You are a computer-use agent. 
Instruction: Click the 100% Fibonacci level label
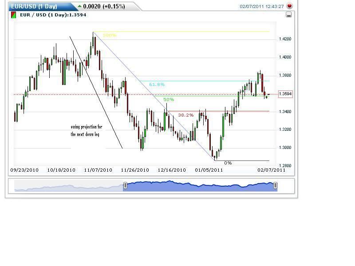point(109,35)
